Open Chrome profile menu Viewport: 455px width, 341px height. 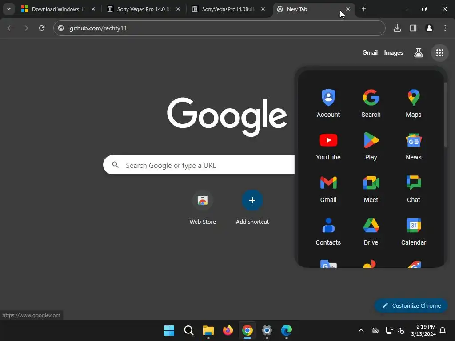(x=429, y=28)
